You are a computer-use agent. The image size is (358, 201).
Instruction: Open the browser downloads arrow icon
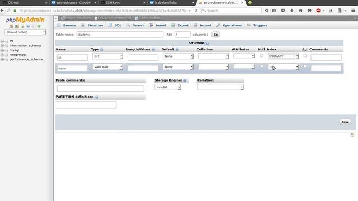pos(291,11)
